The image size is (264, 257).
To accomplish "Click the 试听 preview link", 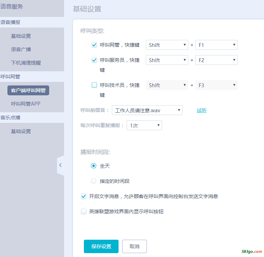I will click(202, 110).
